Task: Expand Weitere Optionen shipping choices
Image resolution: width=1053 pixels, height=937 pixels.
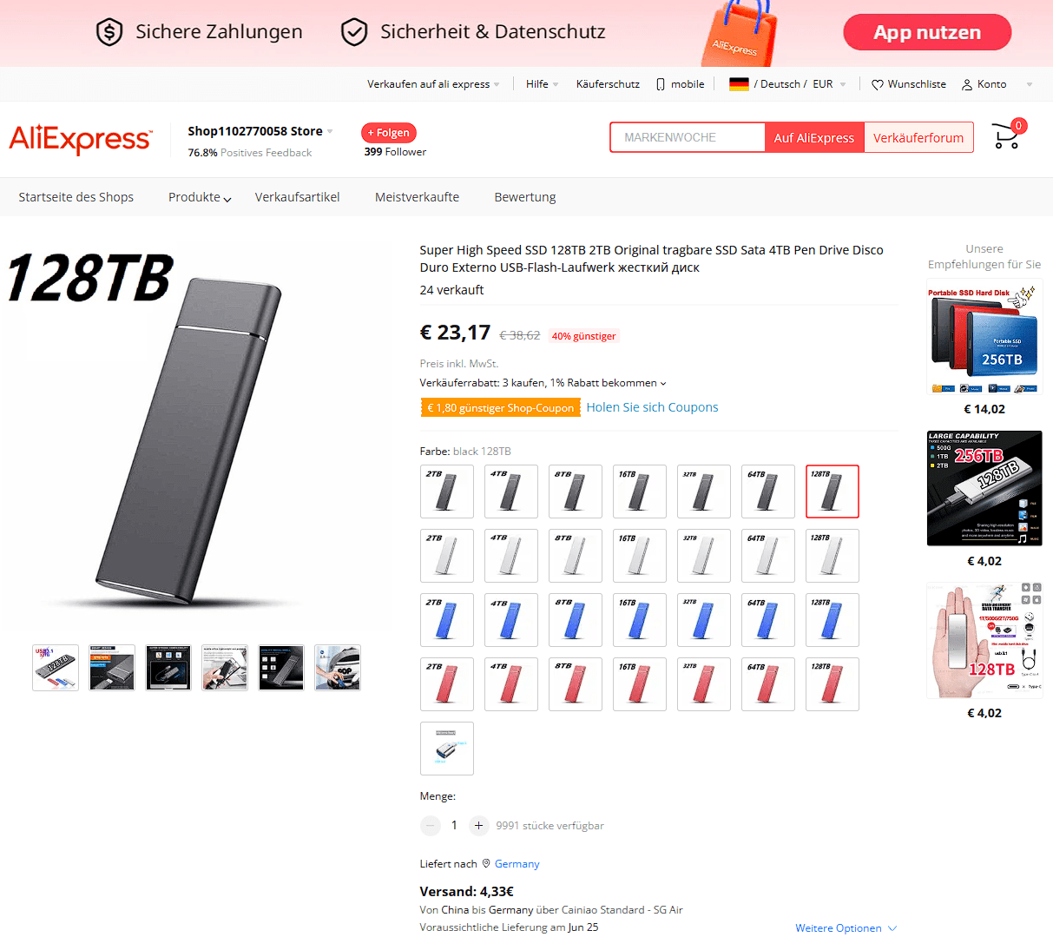Action: (x=846, y=928)
